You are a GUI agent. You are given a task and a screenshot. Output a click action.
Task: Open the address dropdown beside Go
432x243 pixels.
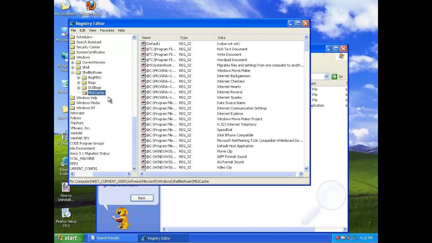click(326, 77)
